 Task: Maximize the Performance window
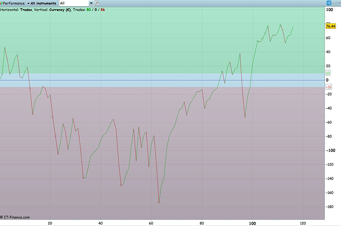tap(336, 3)
